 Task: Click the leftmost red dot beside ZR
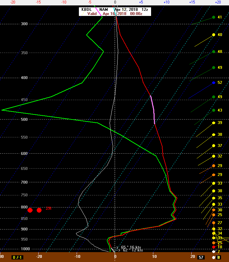(30, 210)
